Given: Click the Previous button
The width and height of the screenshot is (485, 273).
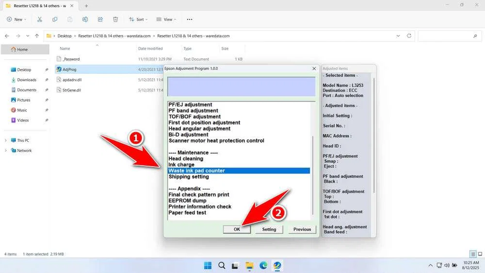Looking at the screenshot, I should coord(302,229).
